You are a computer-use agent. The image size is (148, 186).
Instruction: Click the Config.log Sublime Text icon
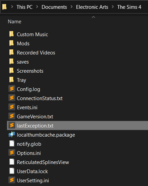12,89
